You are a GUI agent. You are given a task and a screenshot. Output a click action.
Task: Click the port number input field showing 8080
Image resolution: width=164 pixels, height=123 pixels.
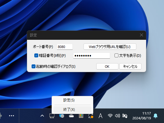[x=65, y=47]
